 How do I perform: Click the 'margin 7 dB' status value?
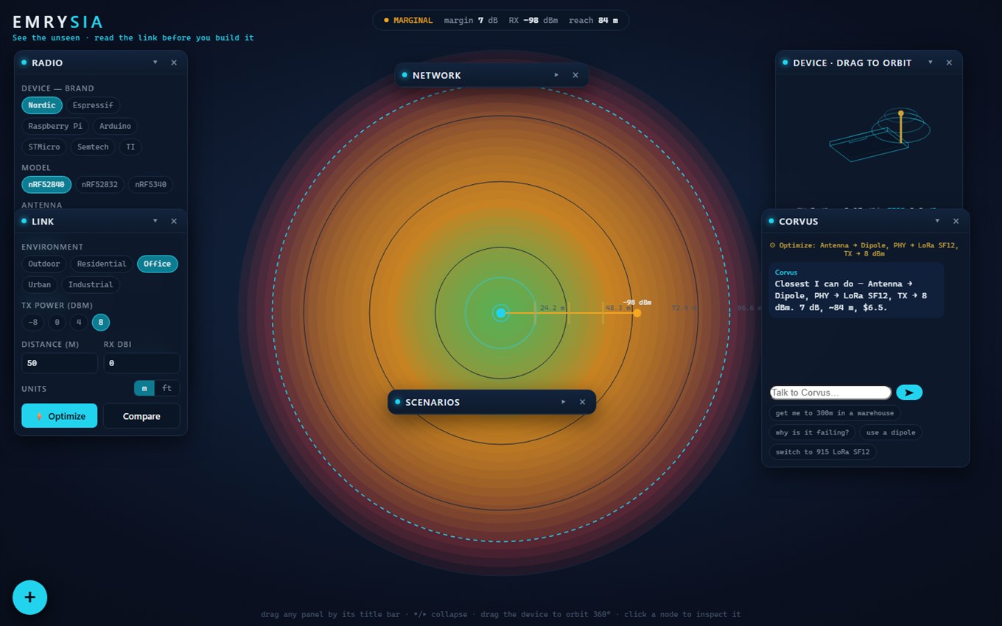click(471, 20)
